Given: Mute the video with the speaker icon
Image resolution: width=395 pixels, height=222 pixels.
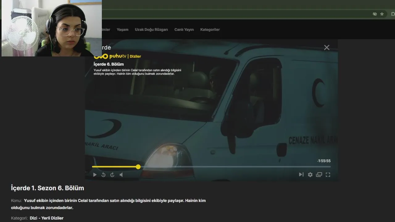Looking at the screenshot, I should point(121,175).
